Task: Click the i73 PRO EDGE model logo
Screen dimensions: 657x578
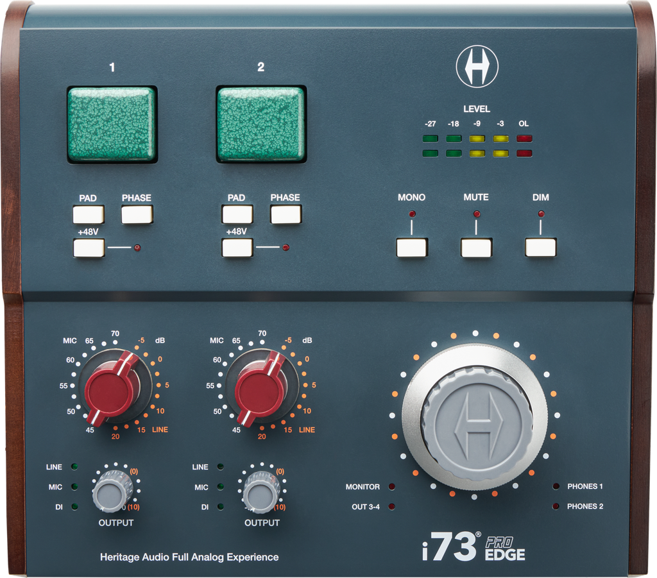Action: 474,547
